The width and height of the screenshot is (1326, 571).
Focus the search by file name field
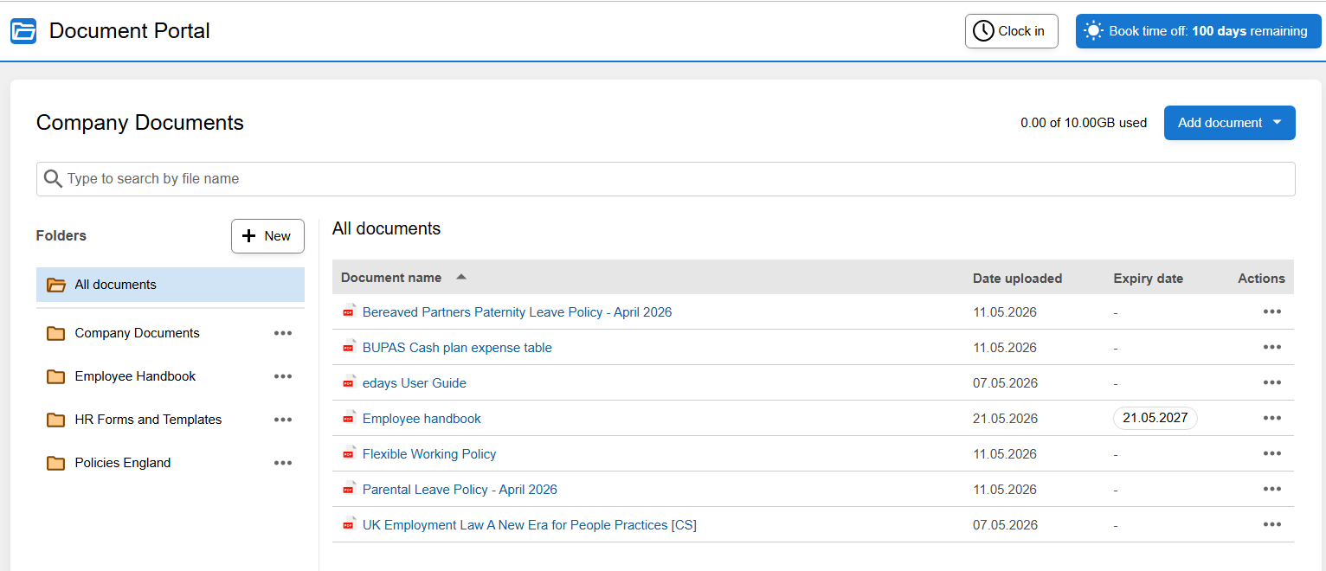point(666,179)
